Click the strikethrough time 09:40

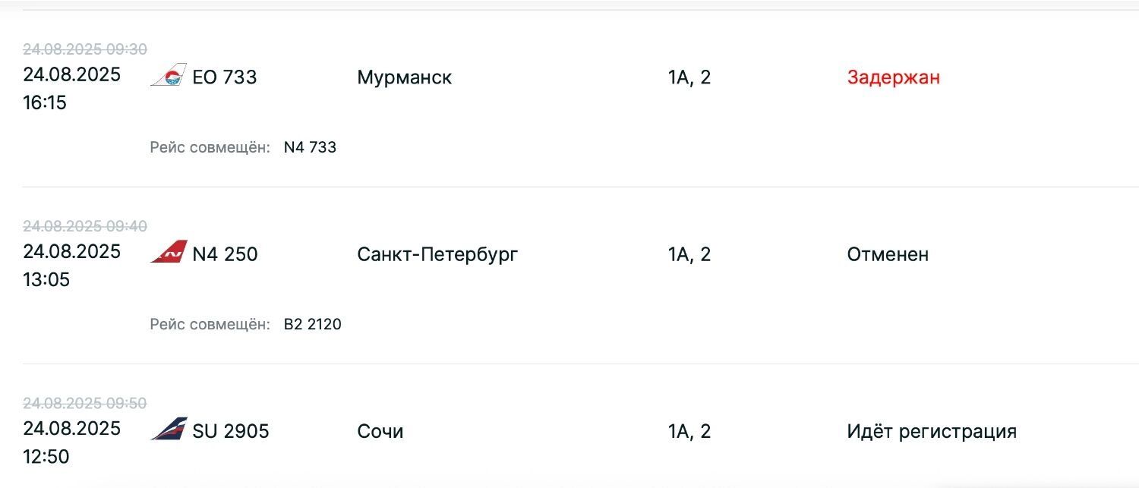coord(126,226)
